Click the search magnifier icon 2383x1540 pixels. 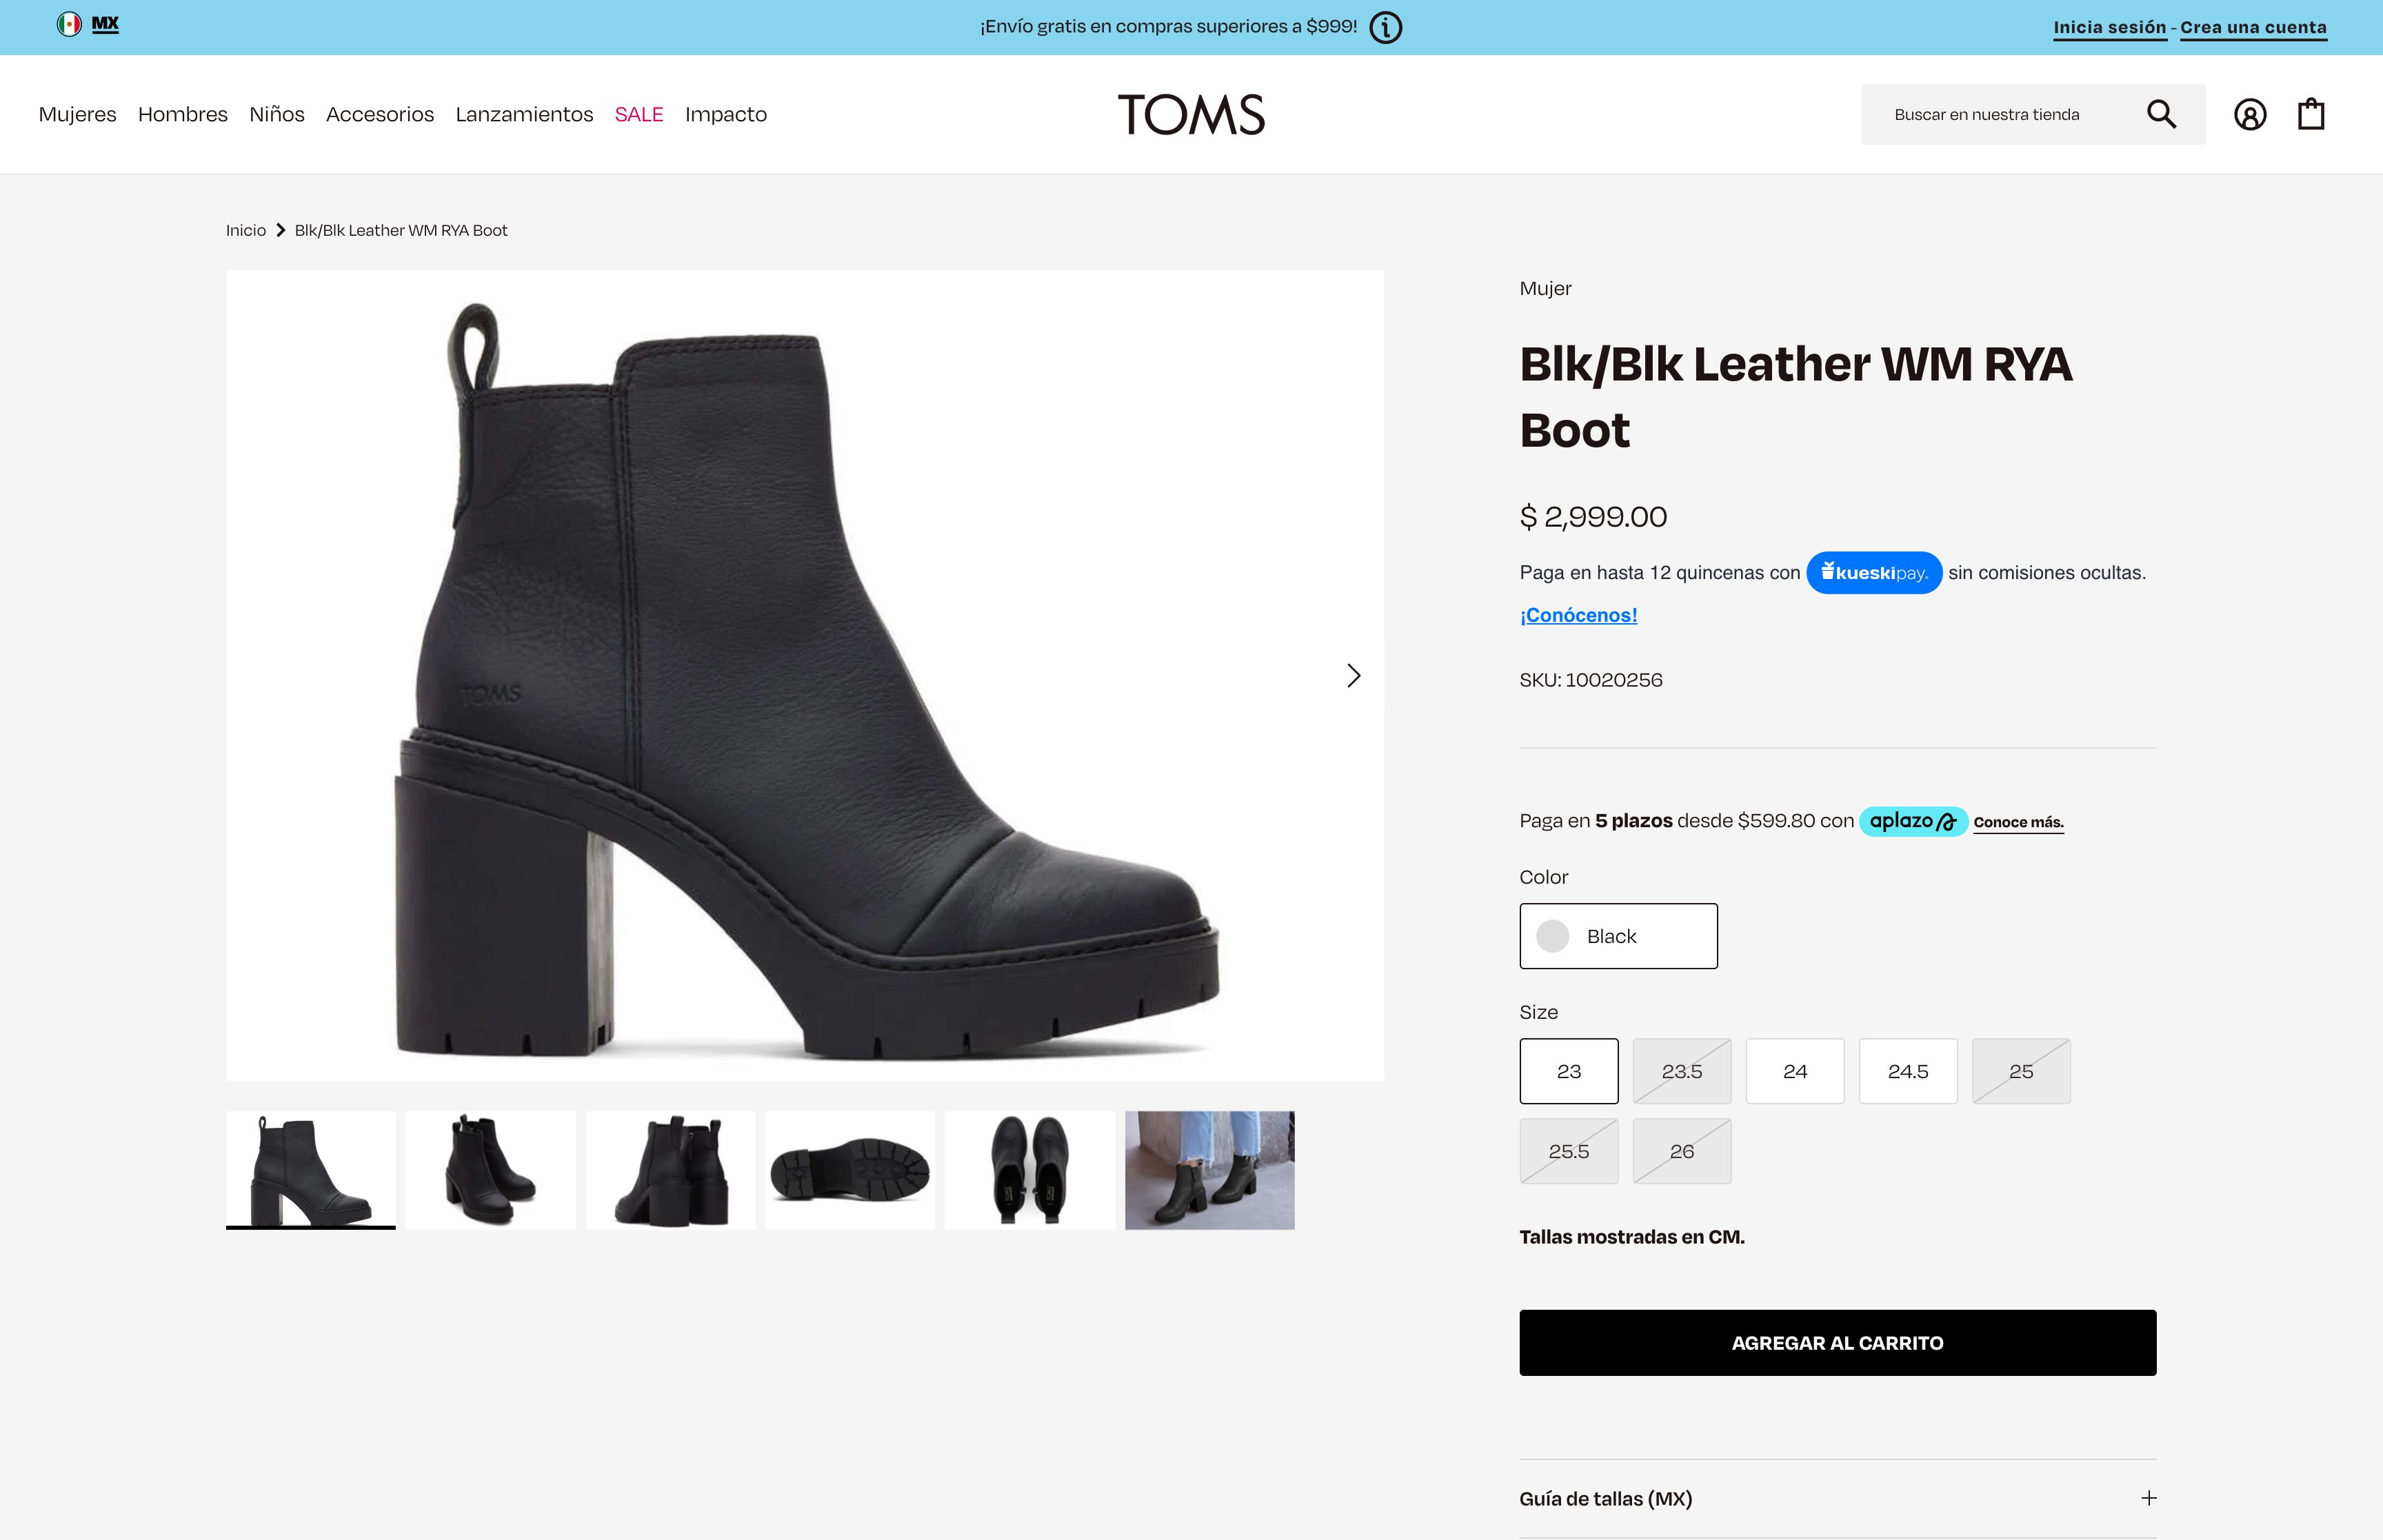[2160, 114]
